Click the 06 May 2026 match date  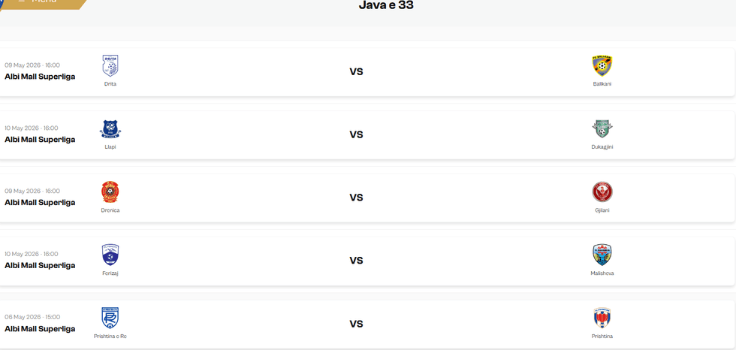coord(32,317)
